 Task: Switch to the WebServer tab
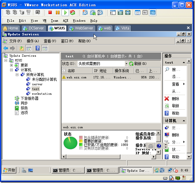point(82,28)
